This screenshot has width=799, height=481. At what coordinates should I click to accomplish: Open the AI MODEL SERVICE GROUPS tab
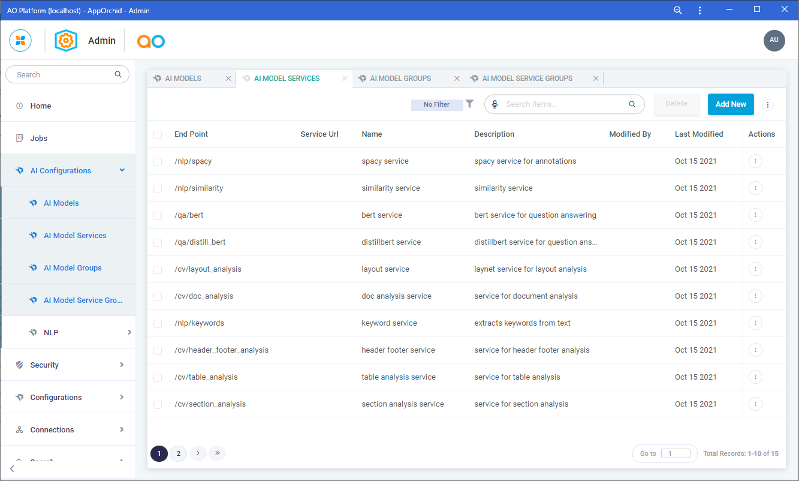pyautogui.click(x=527, y=79)
